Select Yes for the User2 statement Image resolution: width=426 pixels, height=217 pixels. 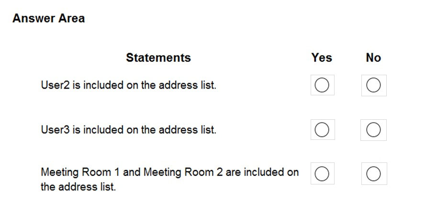pyautogui.click(x=322, y=85)
